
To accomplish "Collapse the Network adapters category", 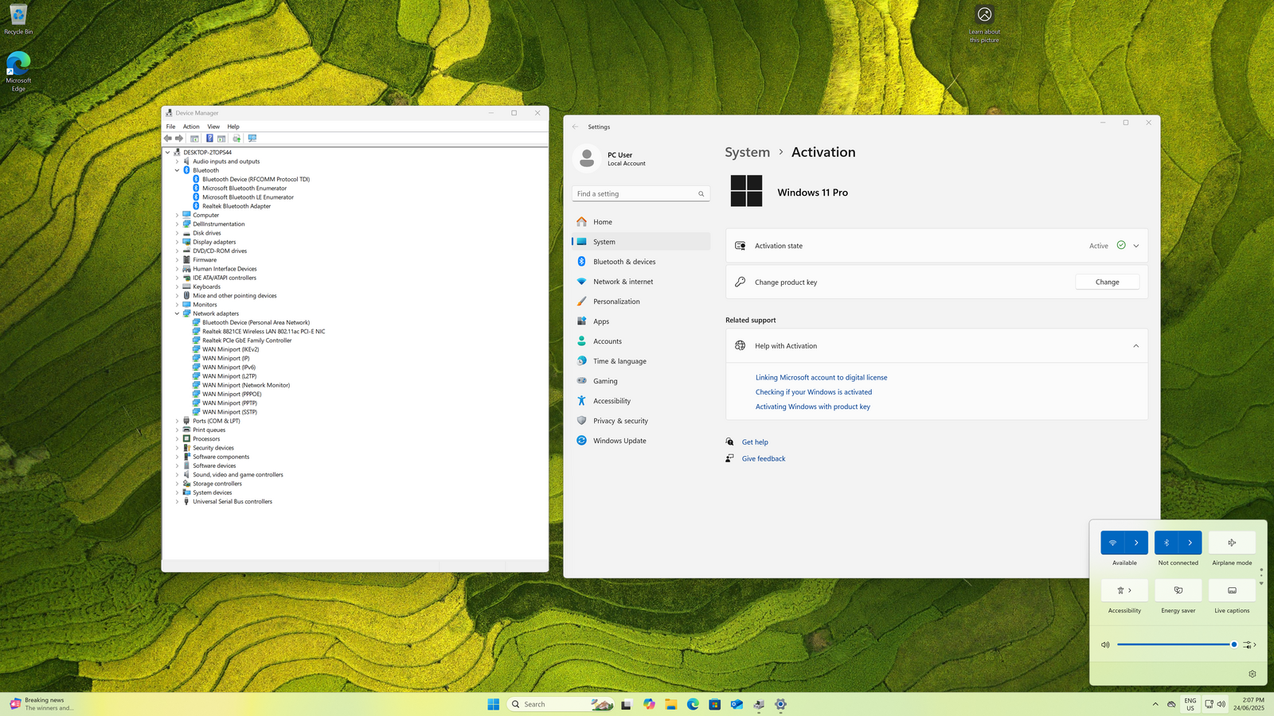I will point(178,313).
